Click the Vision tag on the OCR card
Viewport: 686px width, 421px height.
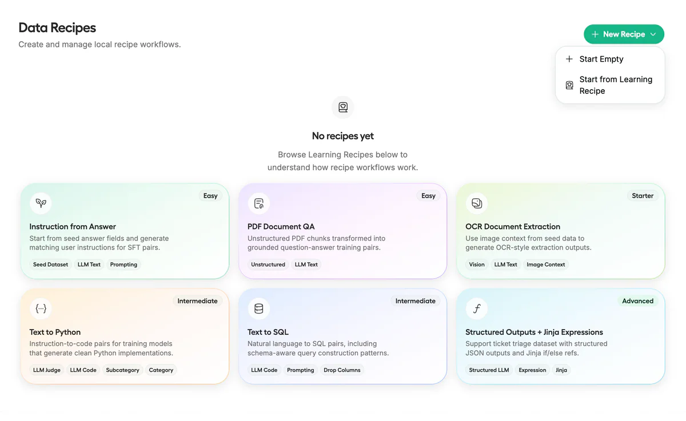[x=477, y=264]
